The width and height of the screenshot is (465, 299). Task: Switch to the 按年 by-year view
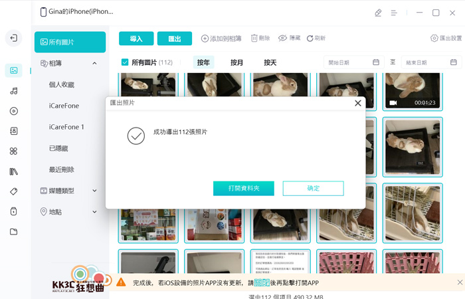coord(203,62)
